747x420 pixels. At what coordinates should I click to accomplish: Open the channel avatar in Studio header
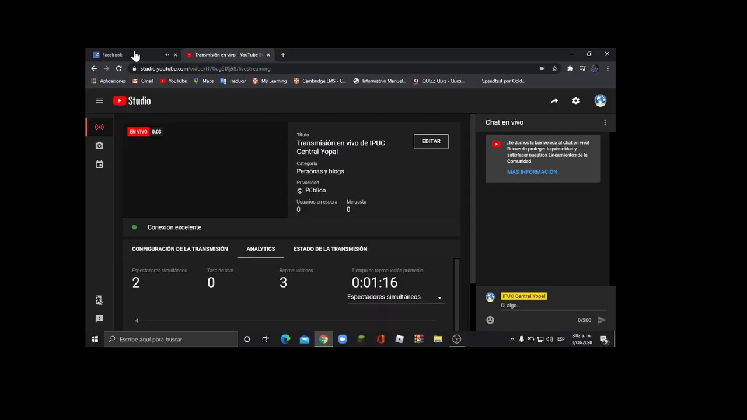click(601, 100)
